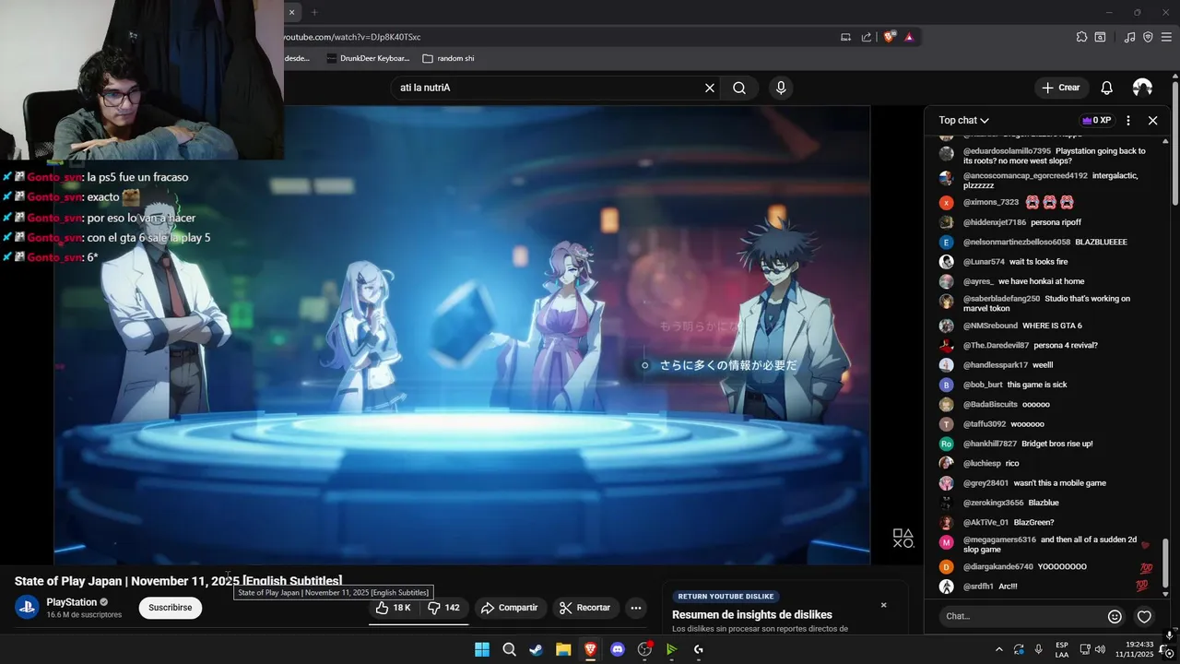Open Logitech G Hub taskbar icon
Screen dimensions: 1180x664
click(x=699, y=649)
